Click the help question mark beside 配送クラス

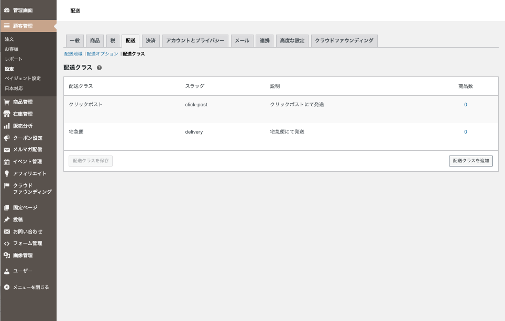100,68
